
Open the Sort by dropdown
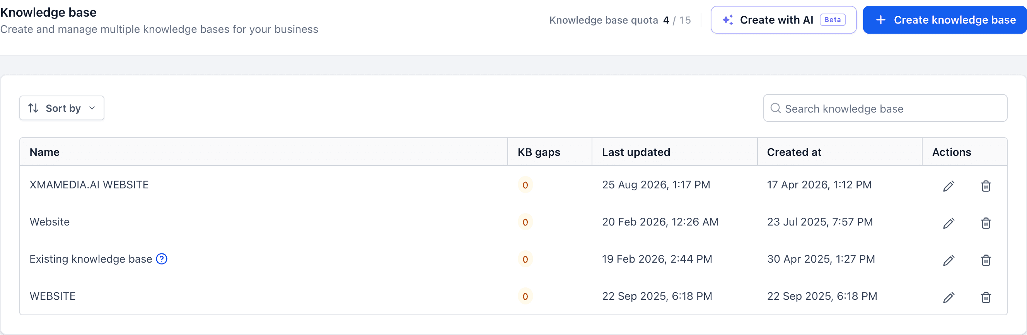pyautogui.click(x=62, y=108)
